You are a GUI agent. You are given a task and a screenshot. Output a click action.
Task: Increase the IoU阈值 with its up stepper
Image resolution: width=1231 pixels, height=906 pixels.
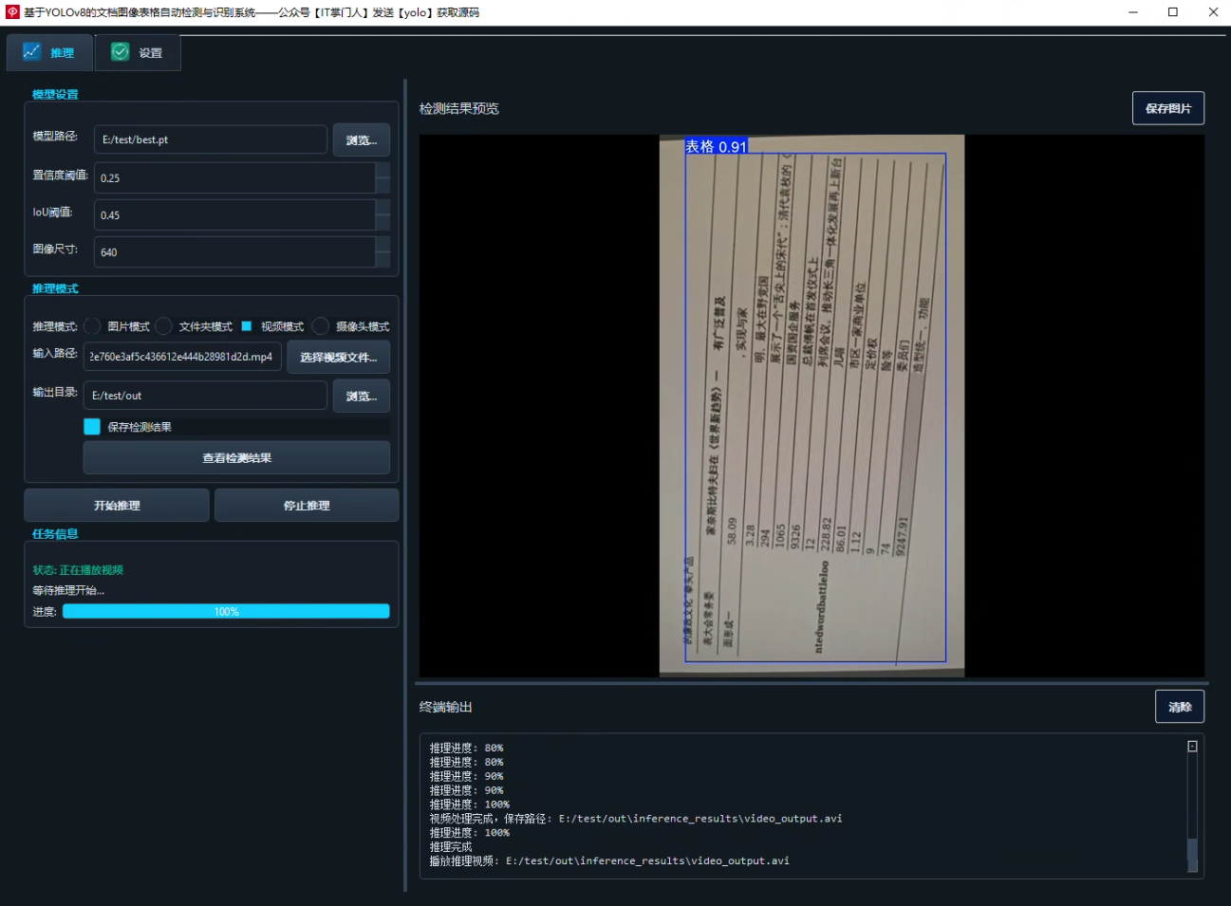(382, 207)
